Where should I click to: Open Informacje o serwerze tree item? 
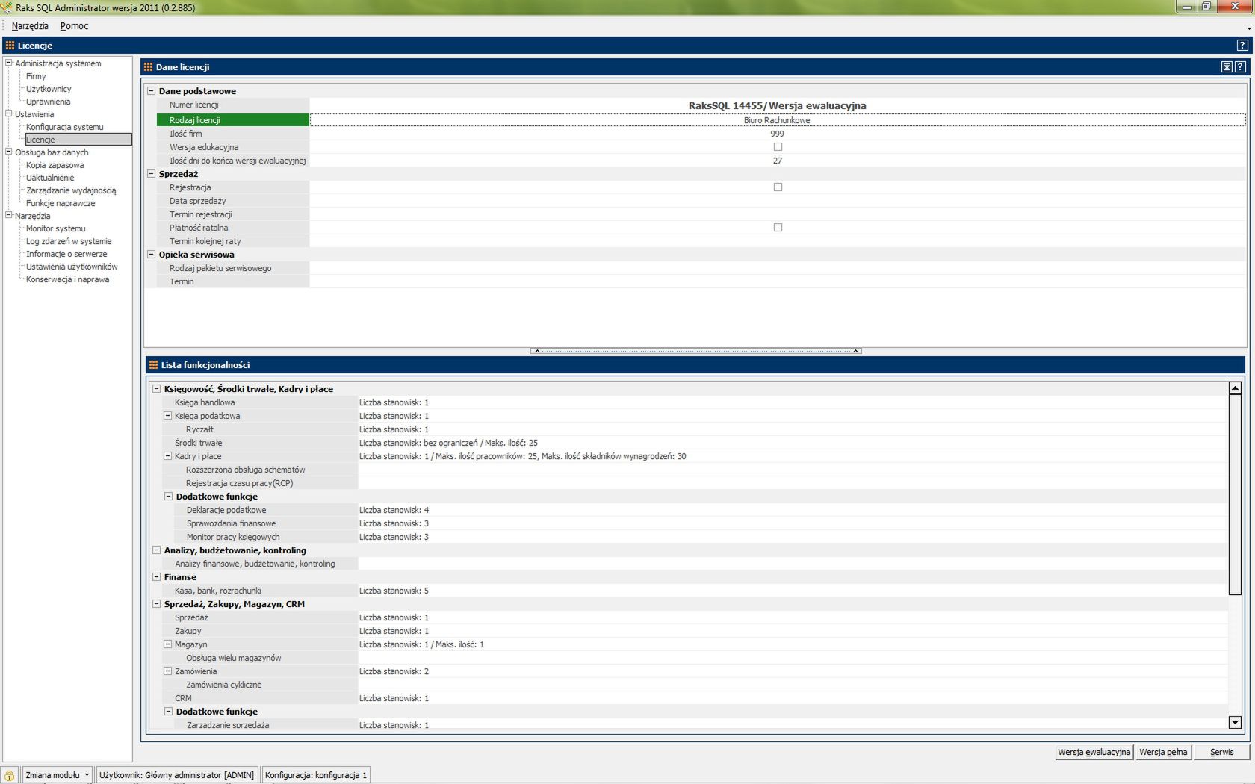pyautogui.click(x=66, y=254)
